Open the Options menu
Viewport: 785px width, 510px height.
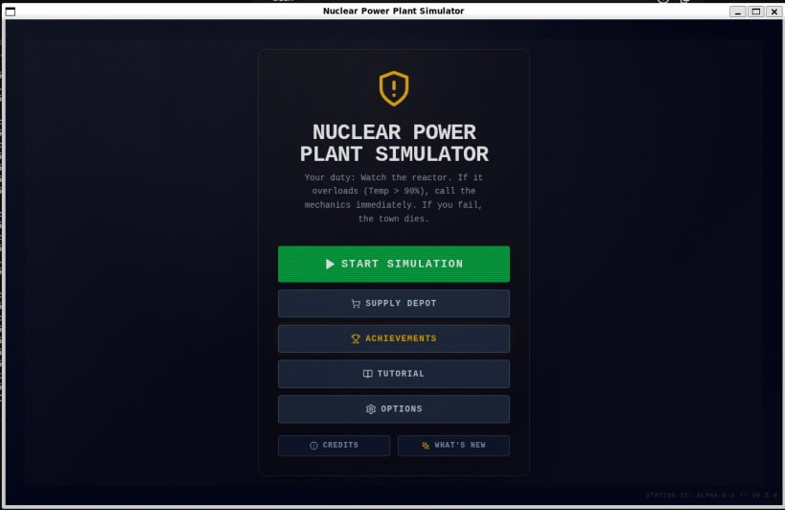pyautogui.click(x=394, y=409)
